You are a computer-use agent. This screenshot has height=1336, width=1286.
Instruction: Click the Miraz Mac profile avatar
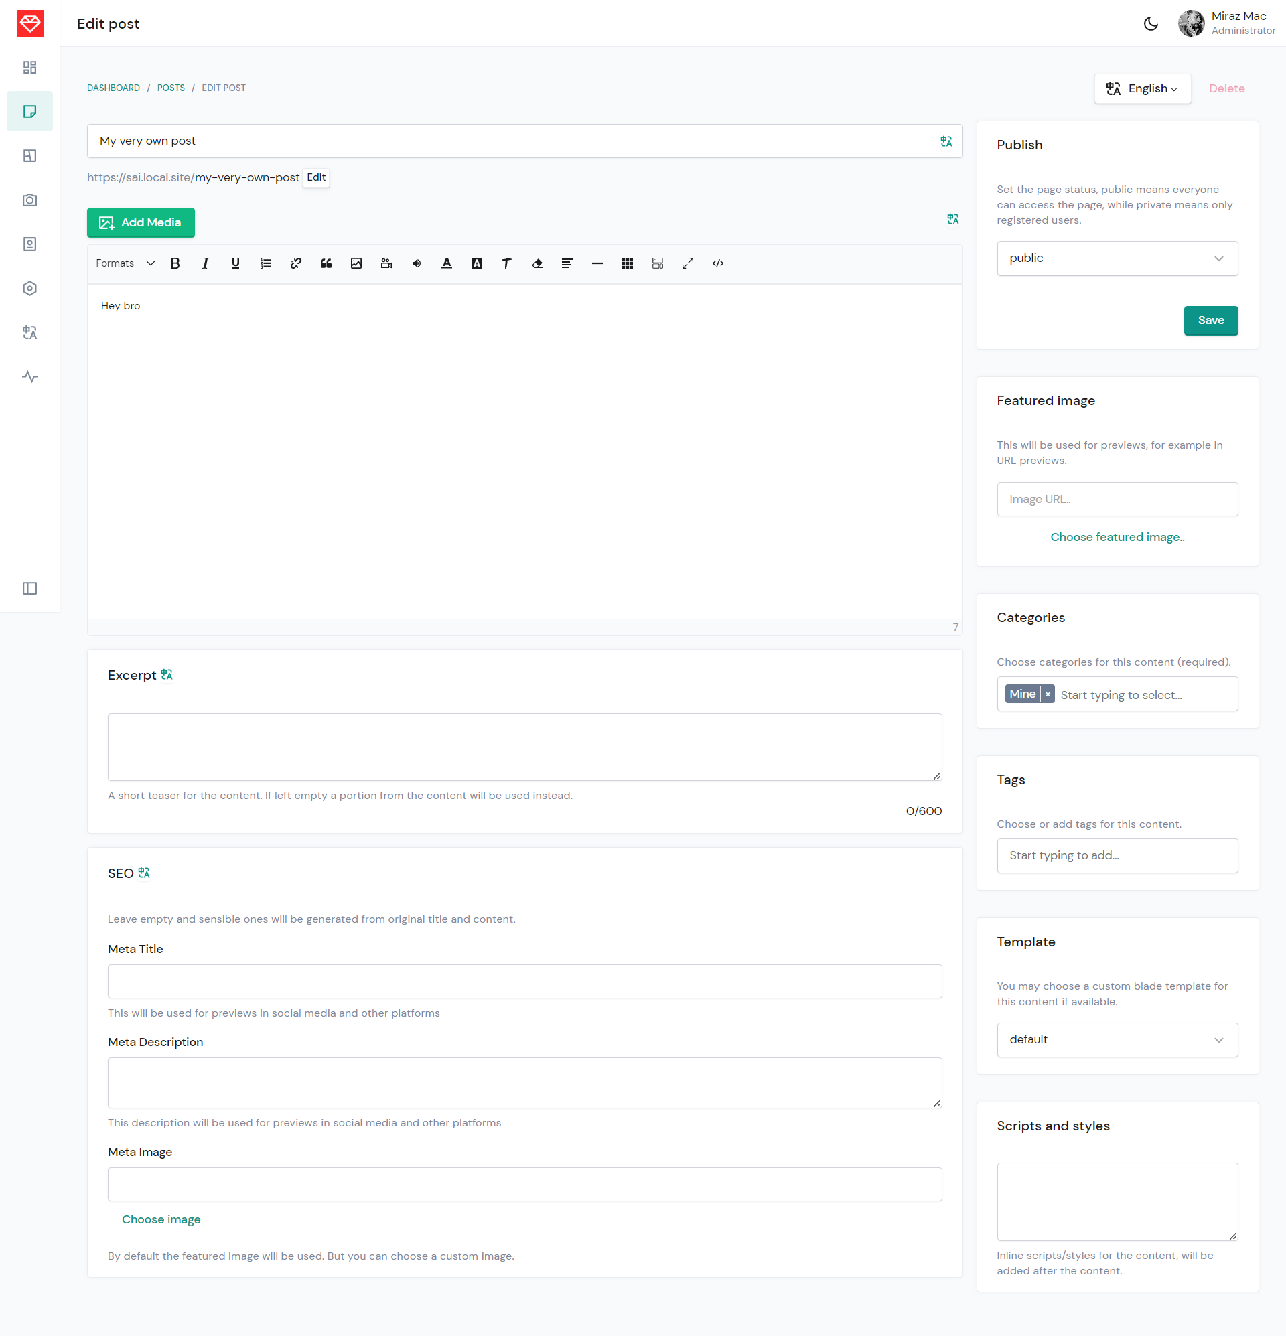[x=1191, y=24]
